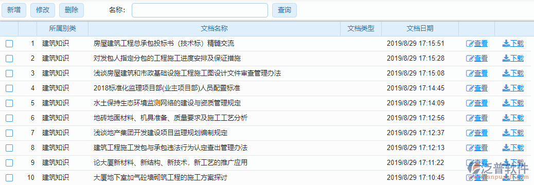Select document 大厦地下室加气砼墙砌筑工程的施工方案探讨
The image size is (534, 185).
click(161, 177)
